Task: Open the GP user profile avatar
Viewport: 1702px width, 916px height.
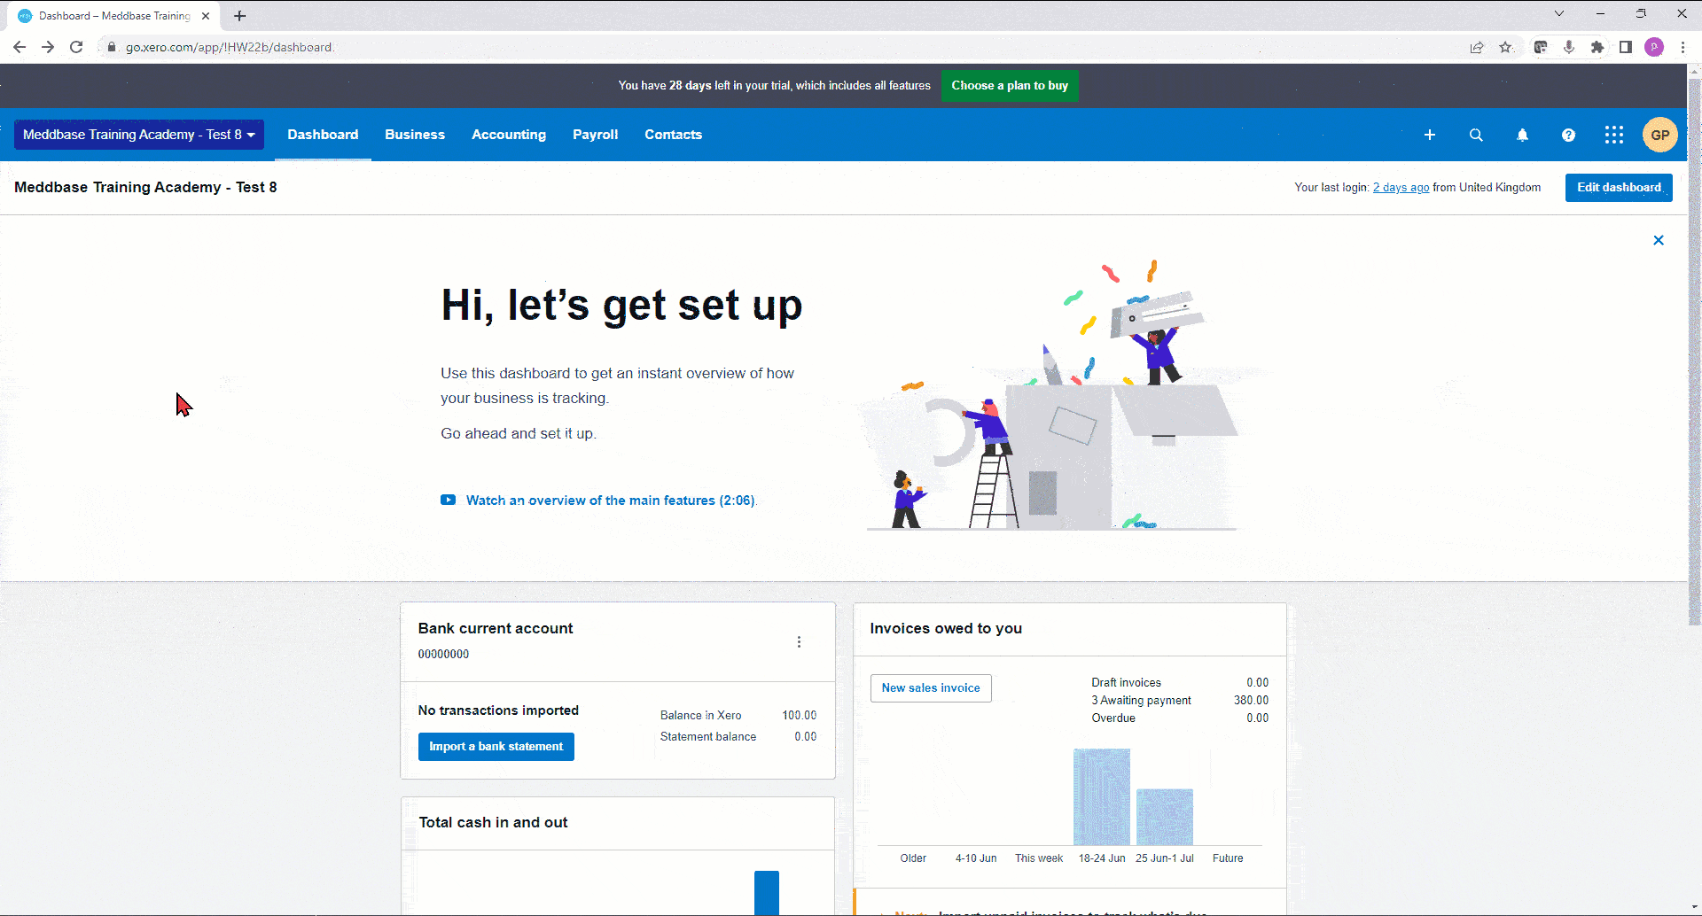Action: [x=1659, y=135]
